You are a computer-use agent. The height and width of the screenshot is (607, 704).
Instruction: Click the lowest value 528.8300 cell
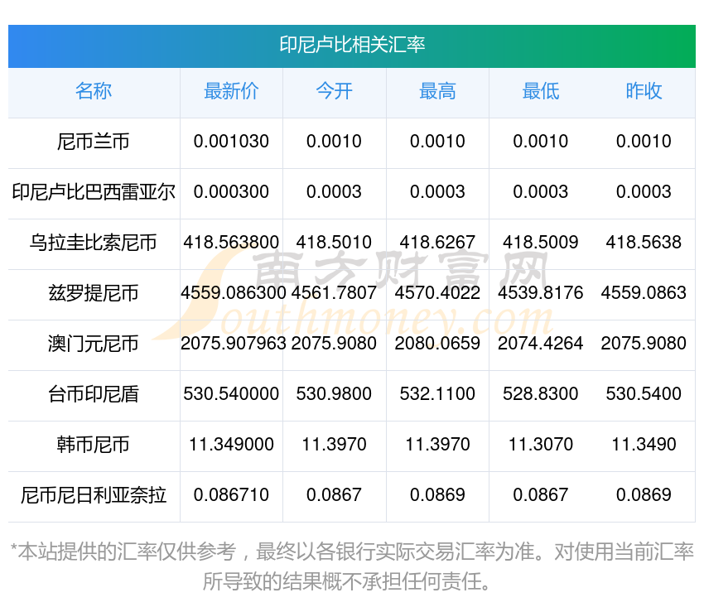pos(540,394)
